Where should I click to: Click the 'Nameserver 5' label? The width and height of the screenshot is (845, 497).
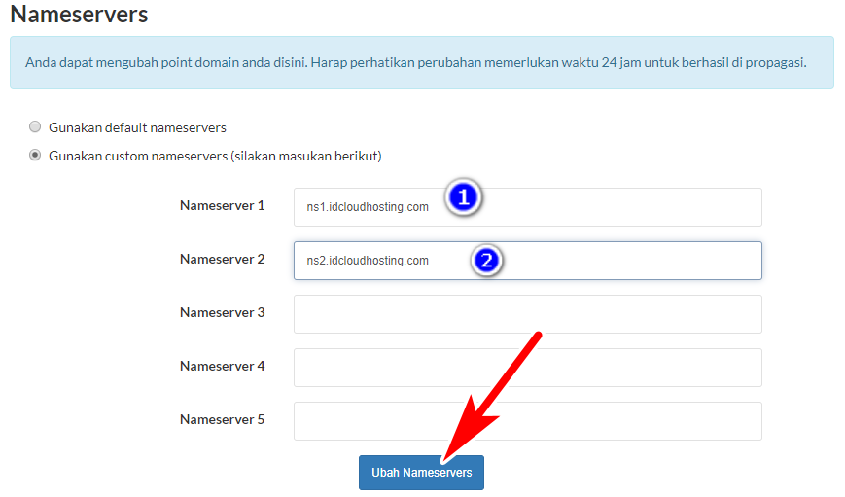(222, 419)
